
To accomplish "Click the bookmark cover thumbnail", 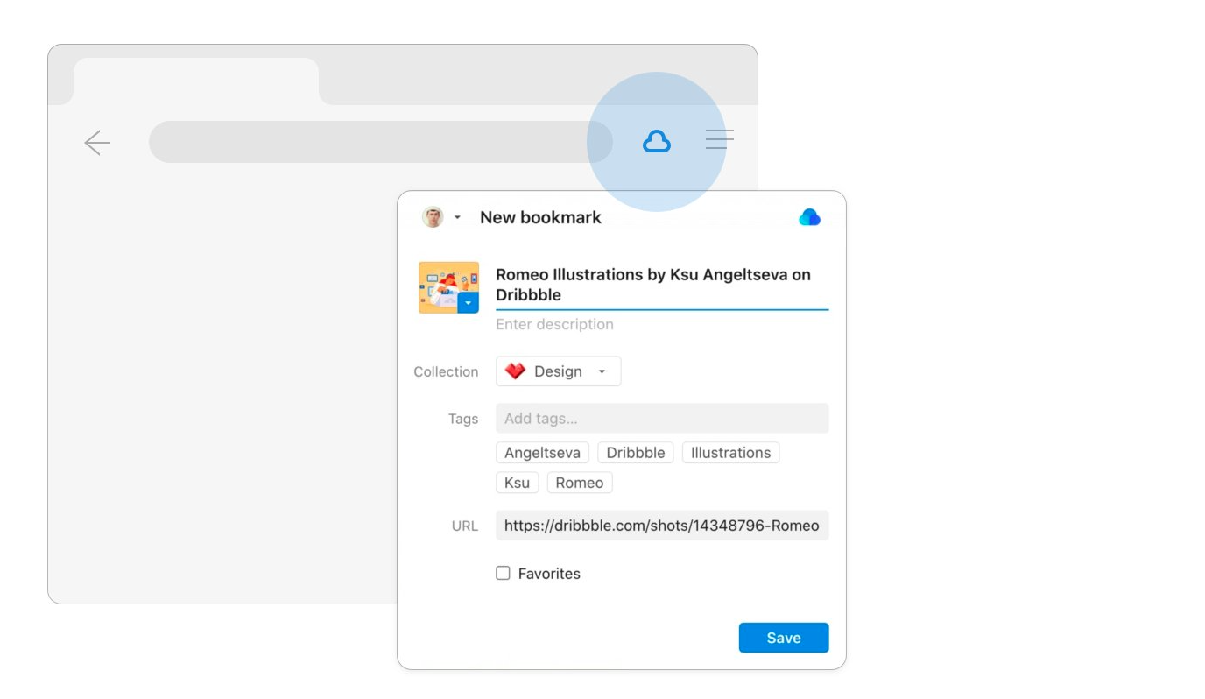I will [x=447, y=286].
